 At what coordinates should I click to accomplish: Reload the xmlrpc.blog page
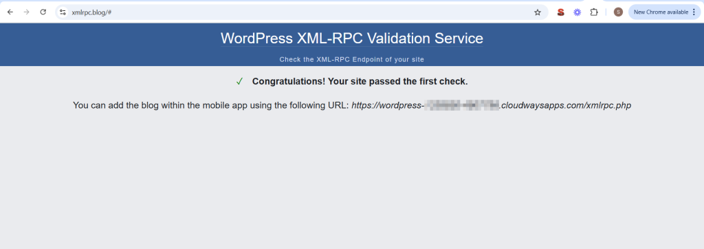[x=43, y=12]
